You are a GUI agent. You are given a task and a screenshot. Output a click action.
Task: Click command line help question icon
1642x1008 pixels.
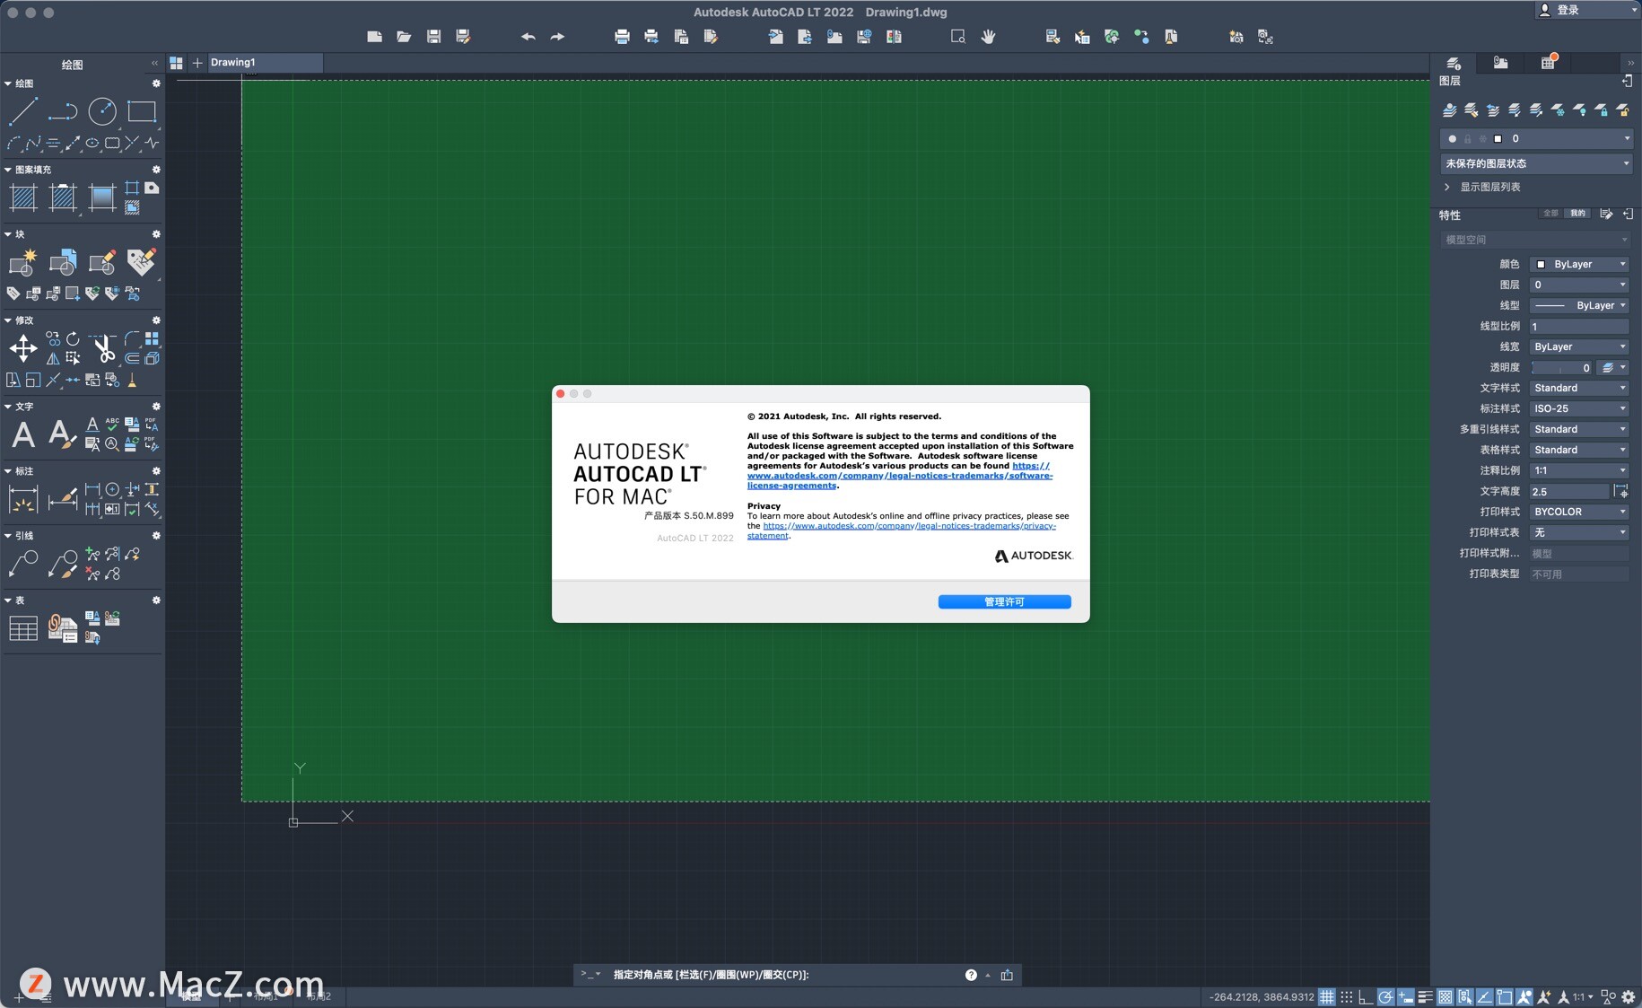[971, 975]
